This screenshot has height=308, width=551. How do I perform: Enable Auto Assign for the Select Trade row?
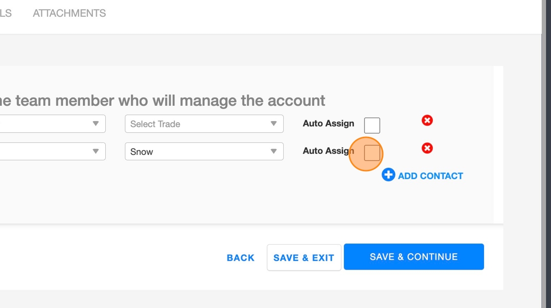coord(372,125)
